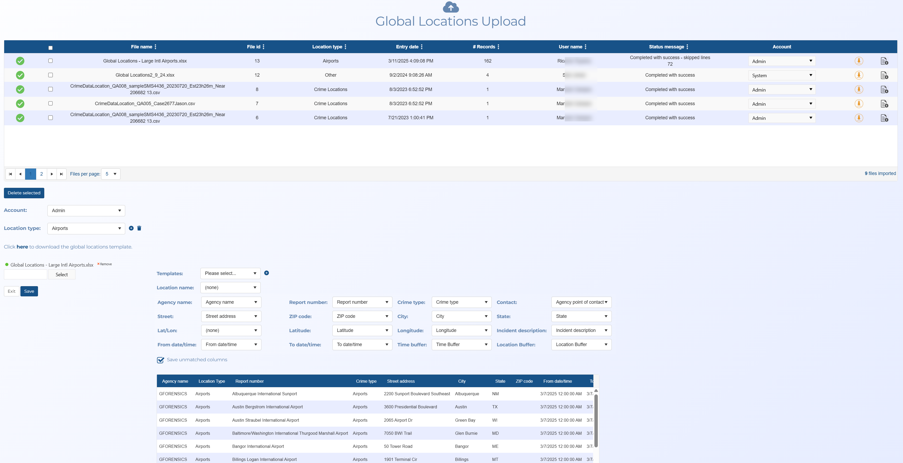Open file details icon for Global Locations2_9_24.xlsx
The image size is (903, 463).
tap(884, 75)
